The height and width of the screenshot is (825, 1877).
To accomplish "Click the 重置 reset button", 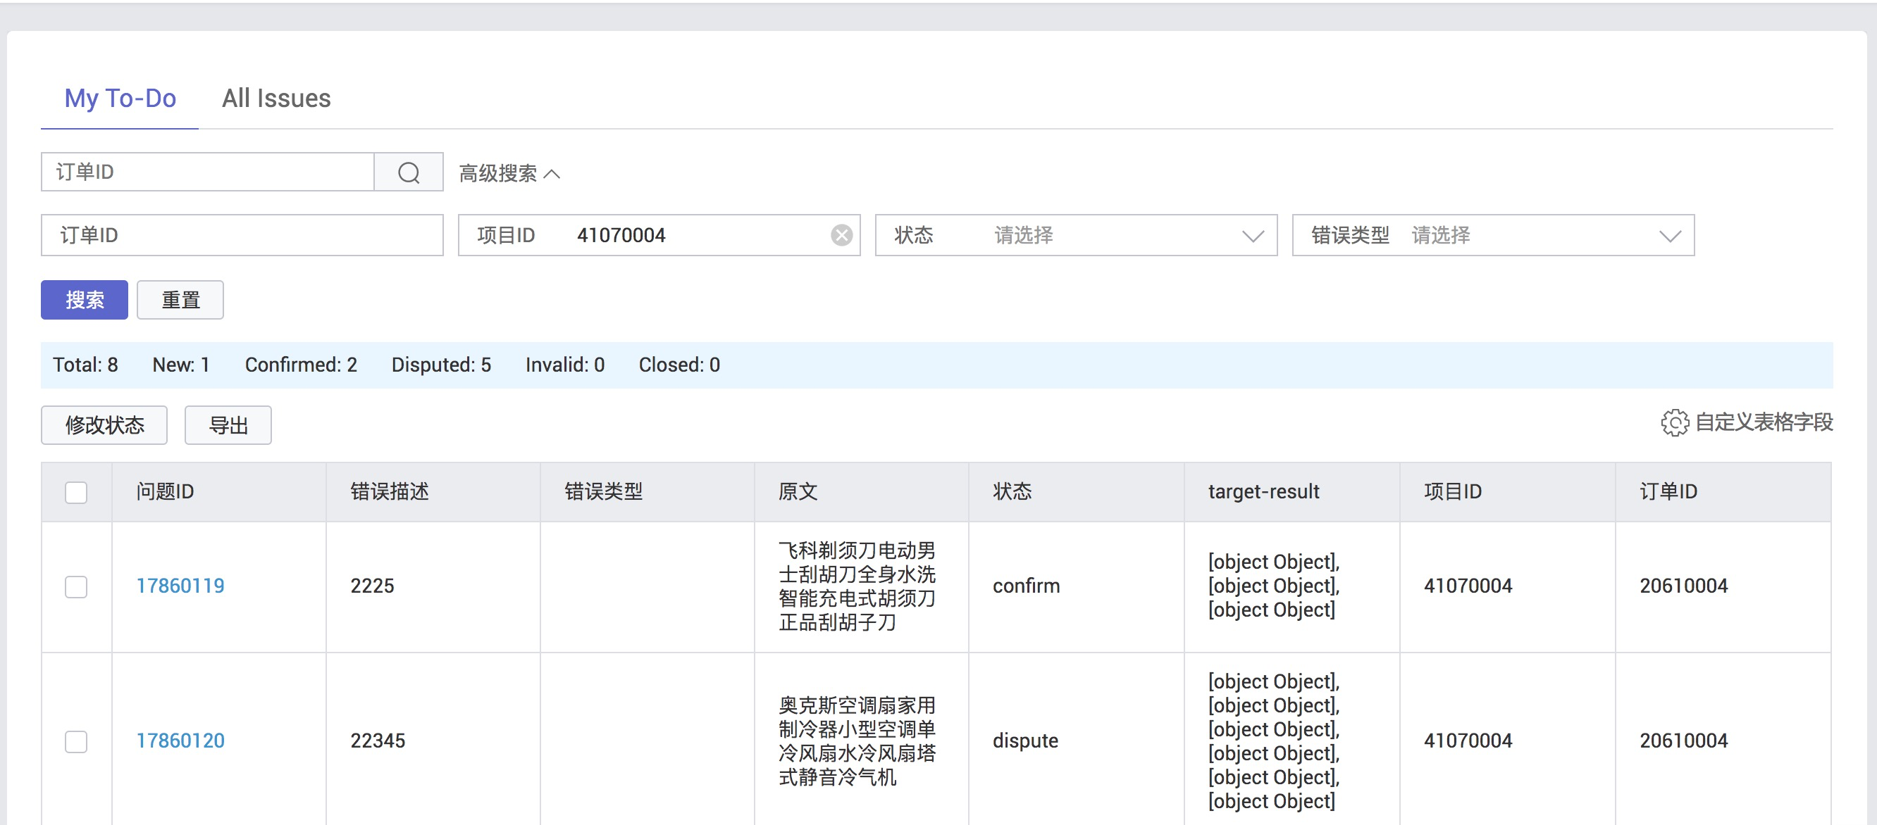I will coord(180,300).
